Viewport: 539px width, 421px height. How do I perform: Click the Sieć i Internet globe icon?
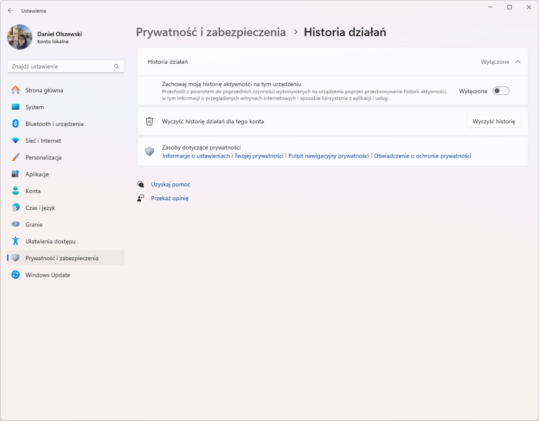(16, 141)
